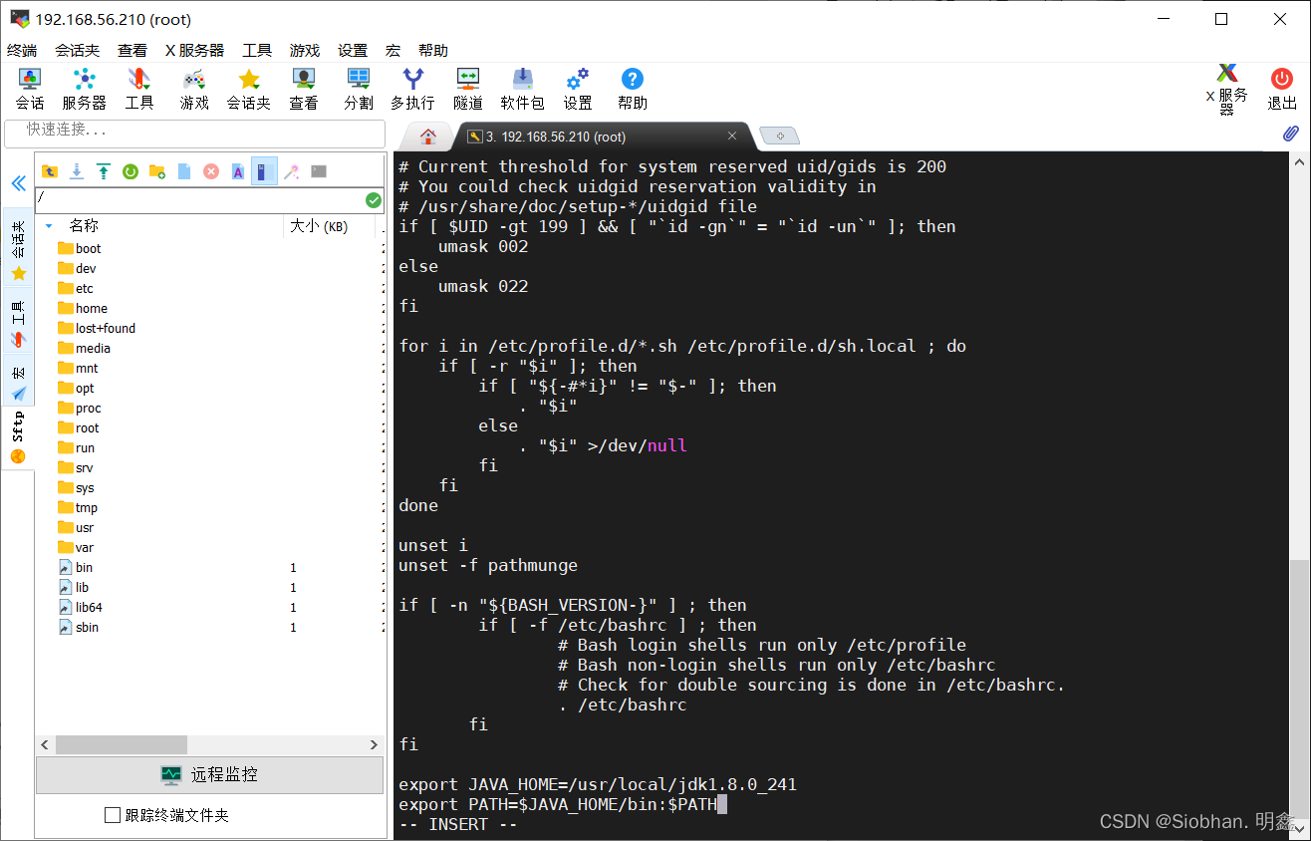This screenshot has width=1311, height=841.
Task: Toggle the hidden files view button in SFTP toolbar
Action: pyautogui.click(x=264, y=171)
